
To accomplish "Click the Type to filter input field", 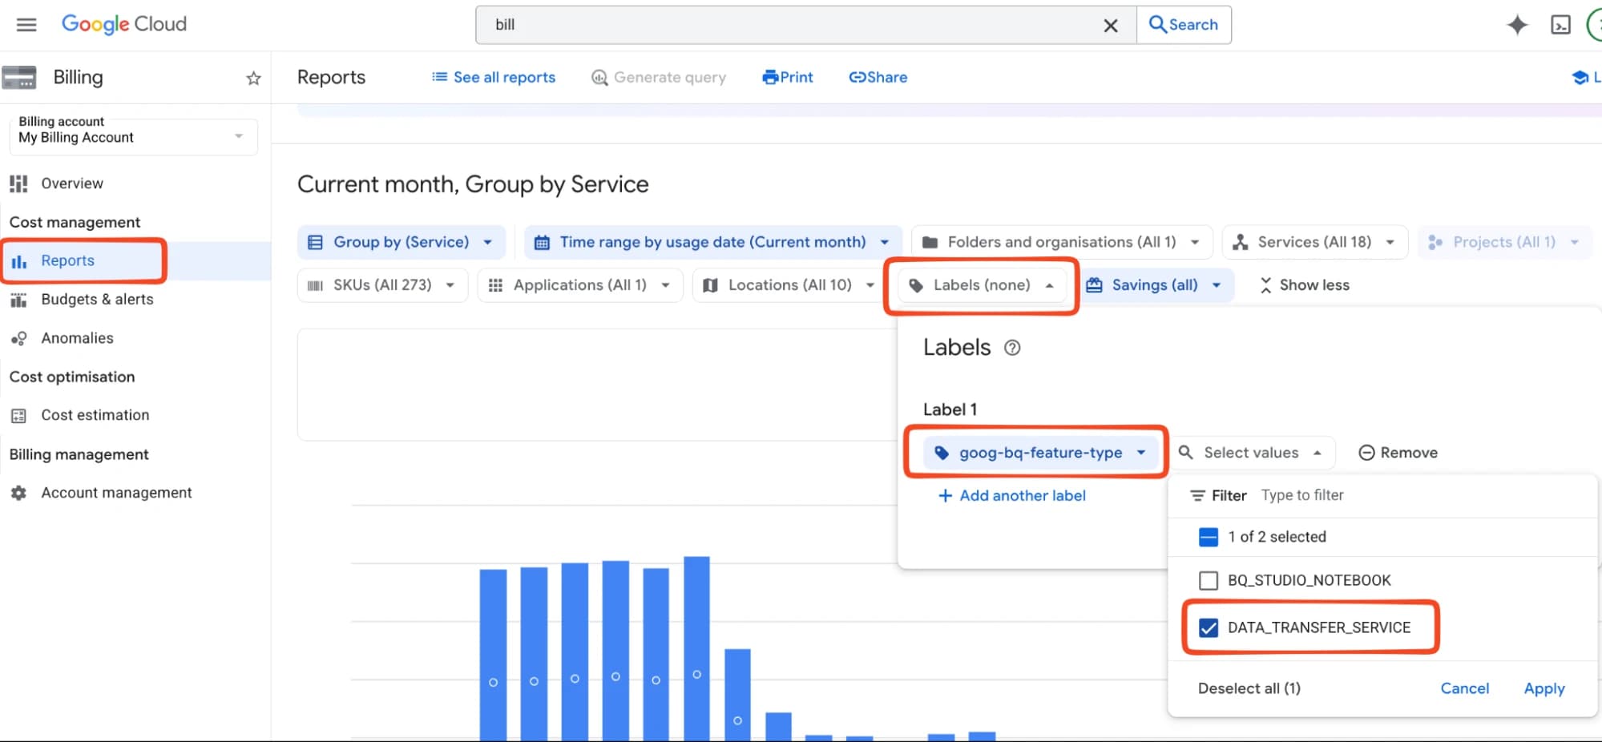I will pos(1362,495).
